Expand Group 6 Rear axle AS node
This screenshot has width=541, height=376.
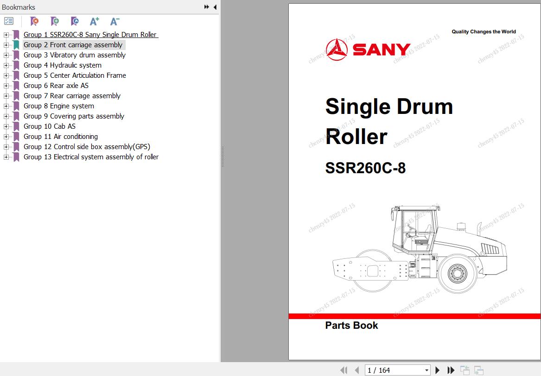pyautogui.click(x=6, y=86)
